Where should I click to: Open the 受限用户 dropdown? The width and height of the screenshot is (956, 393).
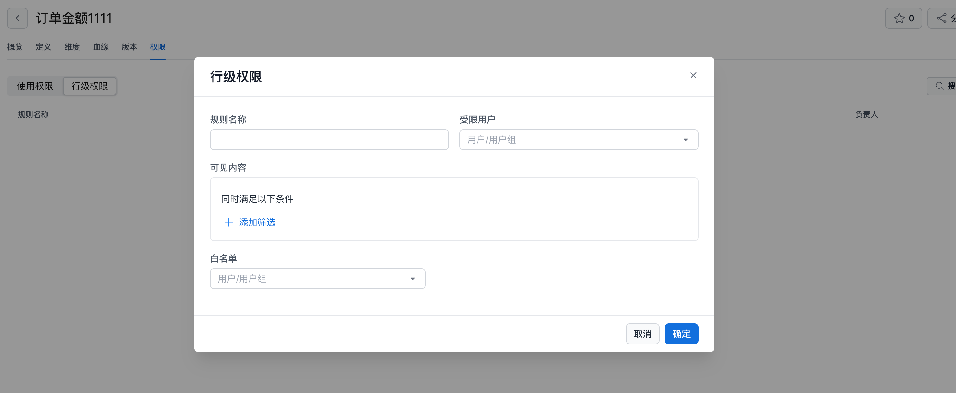pyautogui.click(x=572, y=140)
